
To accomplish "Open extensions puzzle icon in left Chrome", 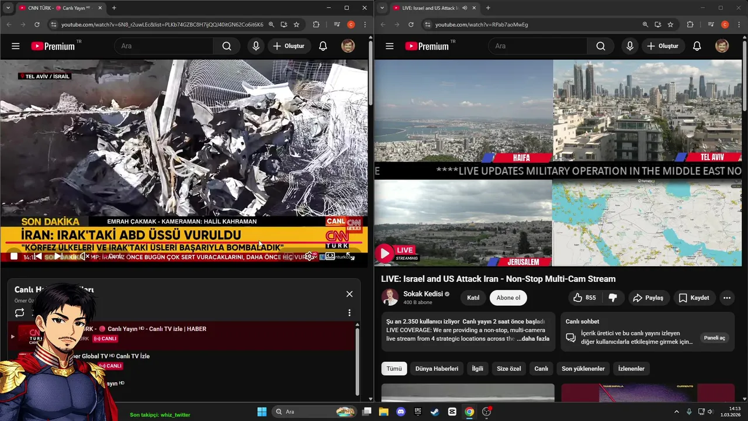I will click(316, 25).
